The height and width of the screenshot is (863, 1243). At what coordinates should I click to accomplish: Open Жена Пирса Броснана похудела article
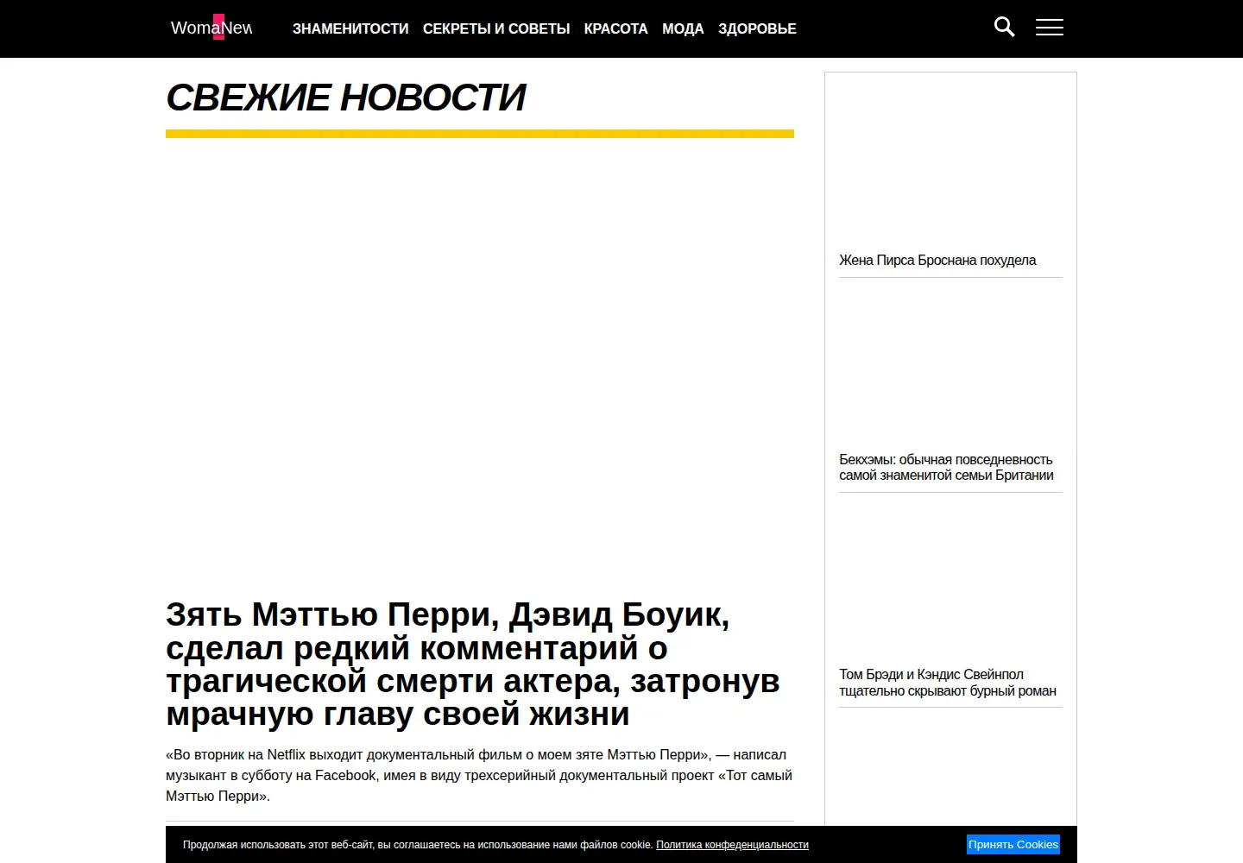(x=937, y=261)
